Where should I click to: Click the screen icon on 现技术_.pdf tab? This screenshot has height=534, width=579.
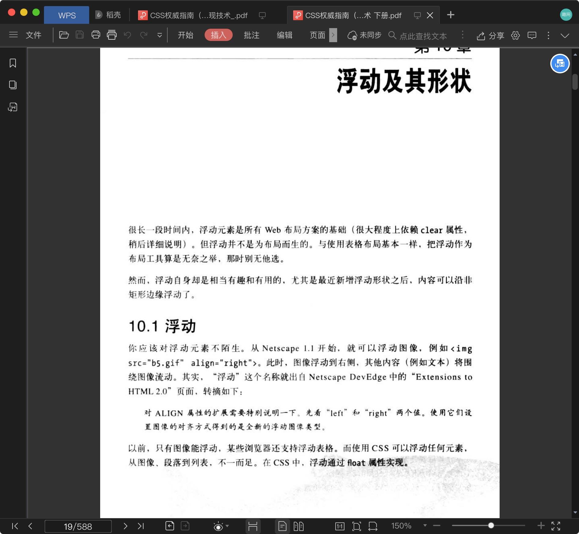(262, 15)
